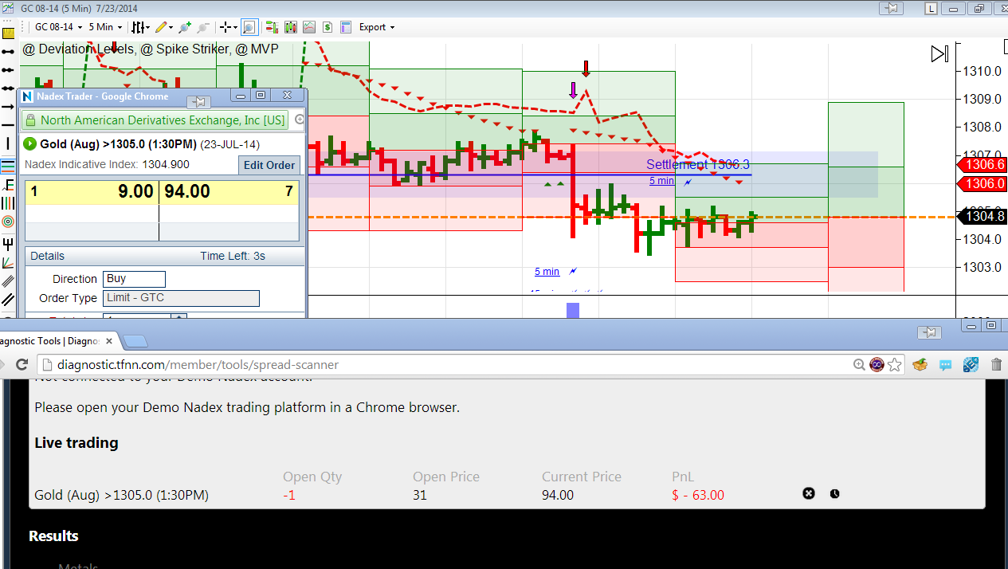
Task: Click the pin icon in chart title bar
Action: click(x=891, y=8)
